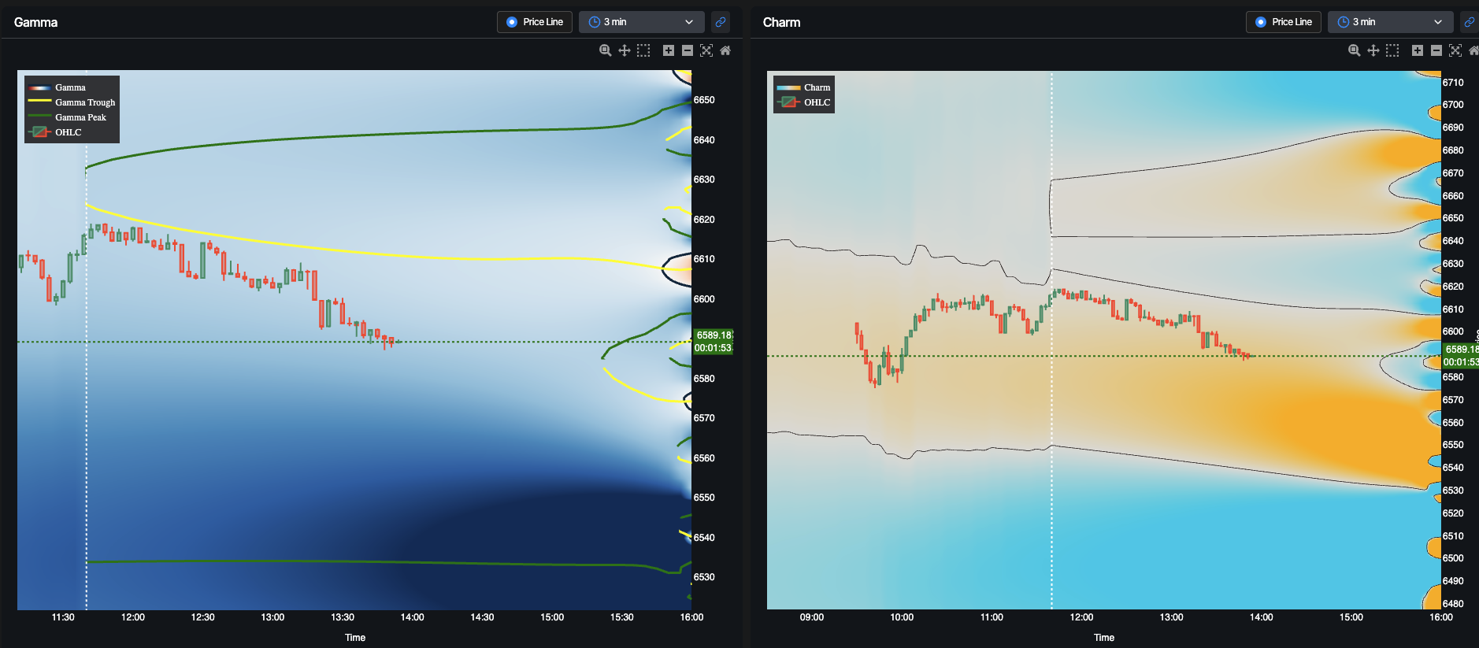Activate the pan tool on Gamma chart

pos(625,50)
